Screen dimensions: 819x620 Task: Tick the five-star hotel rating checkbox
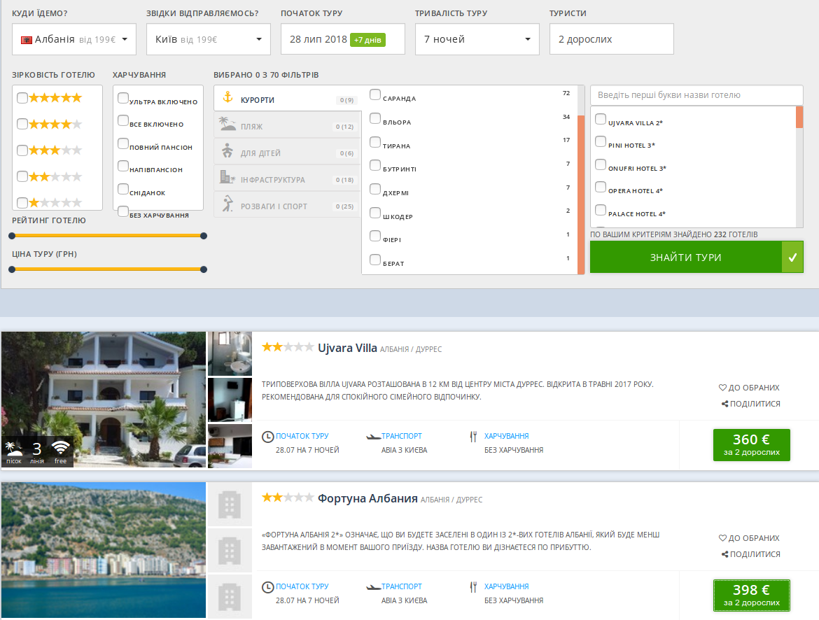(x=22, y=98)
